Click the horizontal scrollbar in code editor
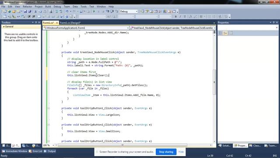The width and height of the screenshot is (280, 158). (x=122, y=145)
